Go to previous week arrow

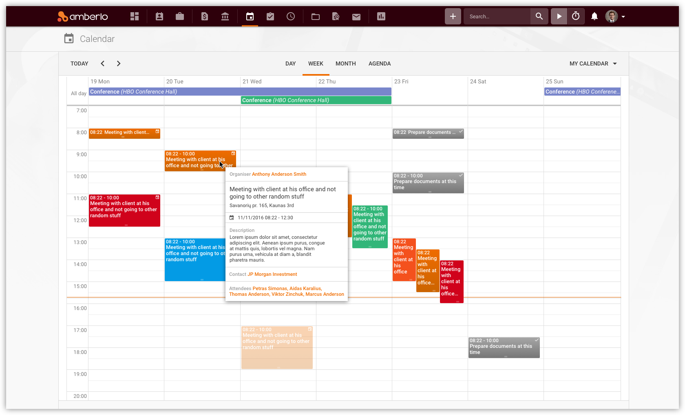click(103, 63)
